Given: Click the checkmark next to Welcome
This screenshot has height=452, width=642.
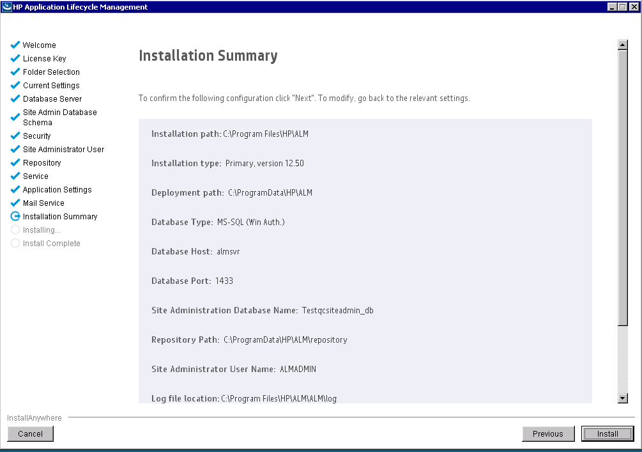Looking at the screenshot, I should pyautogui.click(x=15, y=45).
